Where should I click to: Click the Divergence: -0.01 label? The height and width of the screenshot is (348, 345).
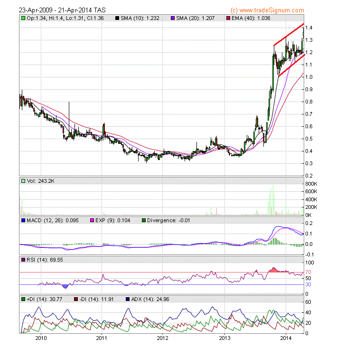[x=168, y=220]
